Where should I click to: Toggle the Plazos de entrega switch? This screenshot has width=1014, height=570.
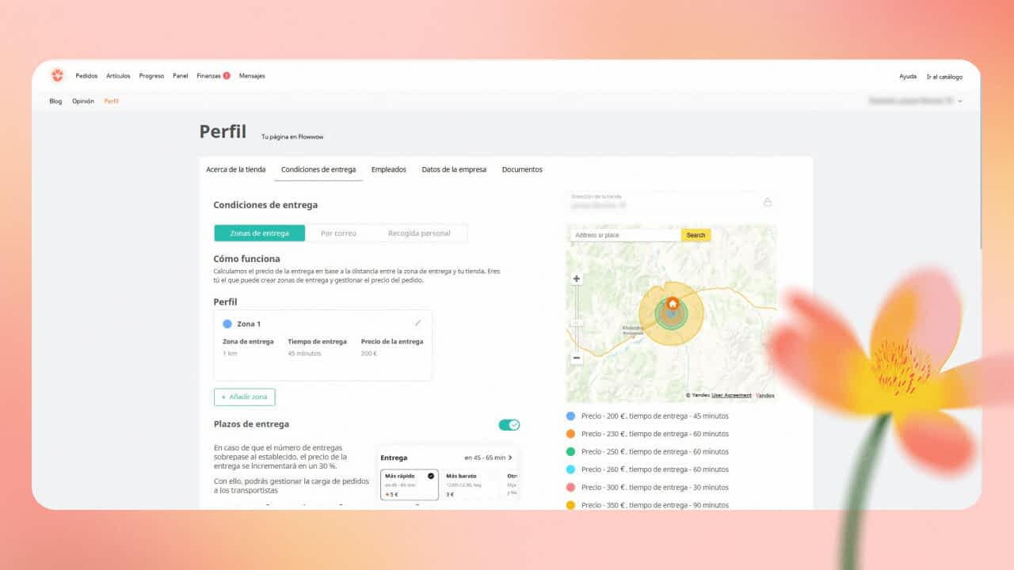509,425
